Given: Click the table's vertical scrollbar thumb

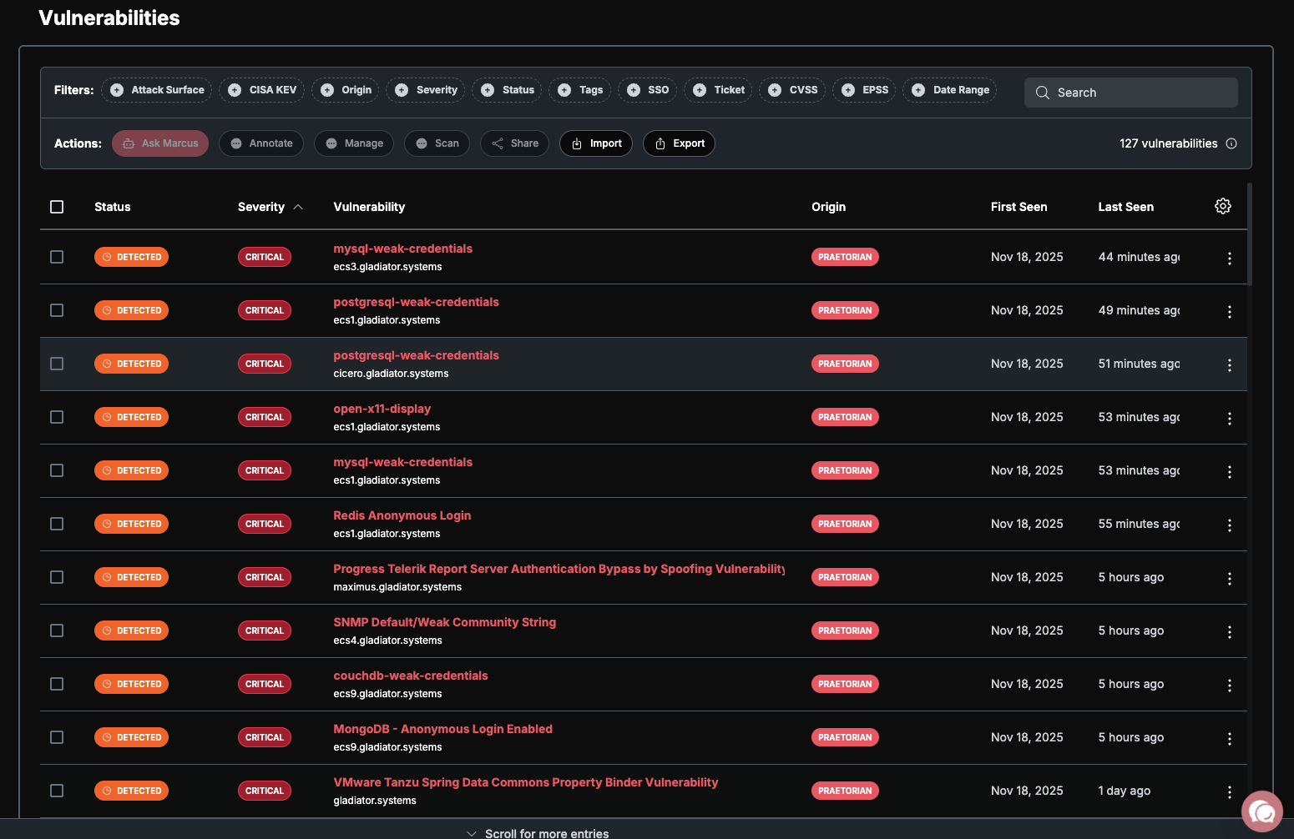Looking at the screenshot, I should pos(1250,234).
